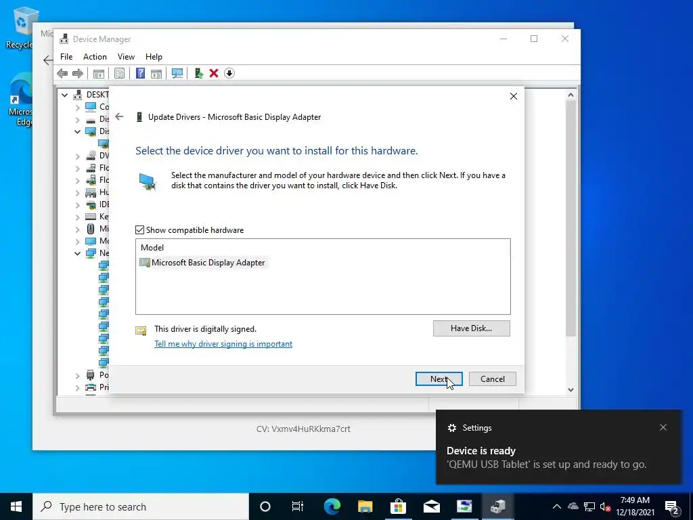
Task: Select the Mice category mouse icon
Action: point(91,229)
